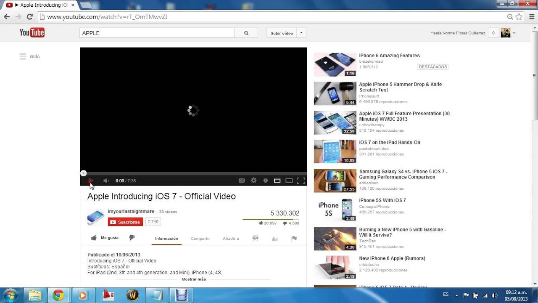Click the DESTACADOS badge
This screenshot has width=538, height=303.
[x=433, y=67]
